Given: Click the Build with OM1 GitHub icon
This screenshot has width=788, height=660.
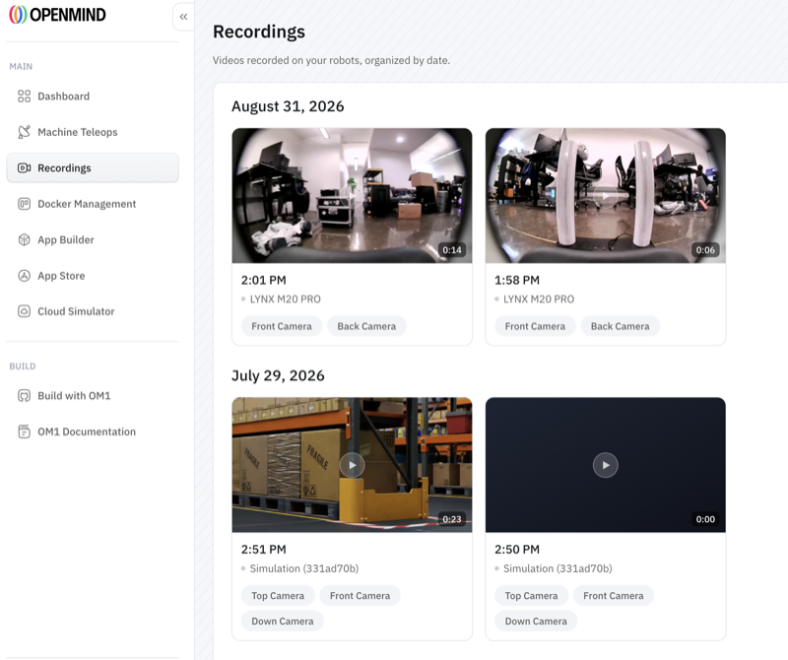Looking at the screenshot, I should point(24,396).
